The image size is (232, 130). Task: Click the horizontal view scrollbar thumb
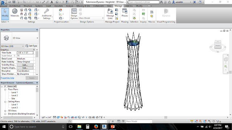point(166,117)
